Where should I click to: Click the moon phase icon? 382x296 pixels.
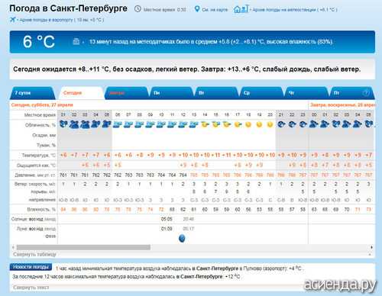182,238
